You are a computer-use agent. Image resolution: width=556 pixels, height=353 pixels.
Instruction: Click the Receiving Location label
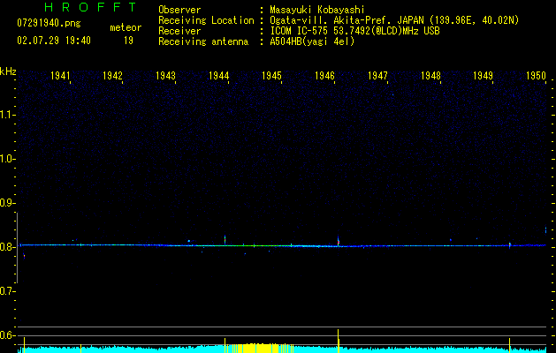click(x=206, y=20)
